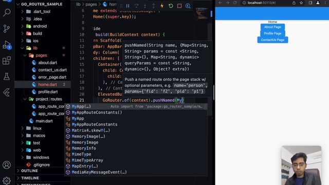Open the Testing flask view
329x185 pixels.
click(7, 77)
